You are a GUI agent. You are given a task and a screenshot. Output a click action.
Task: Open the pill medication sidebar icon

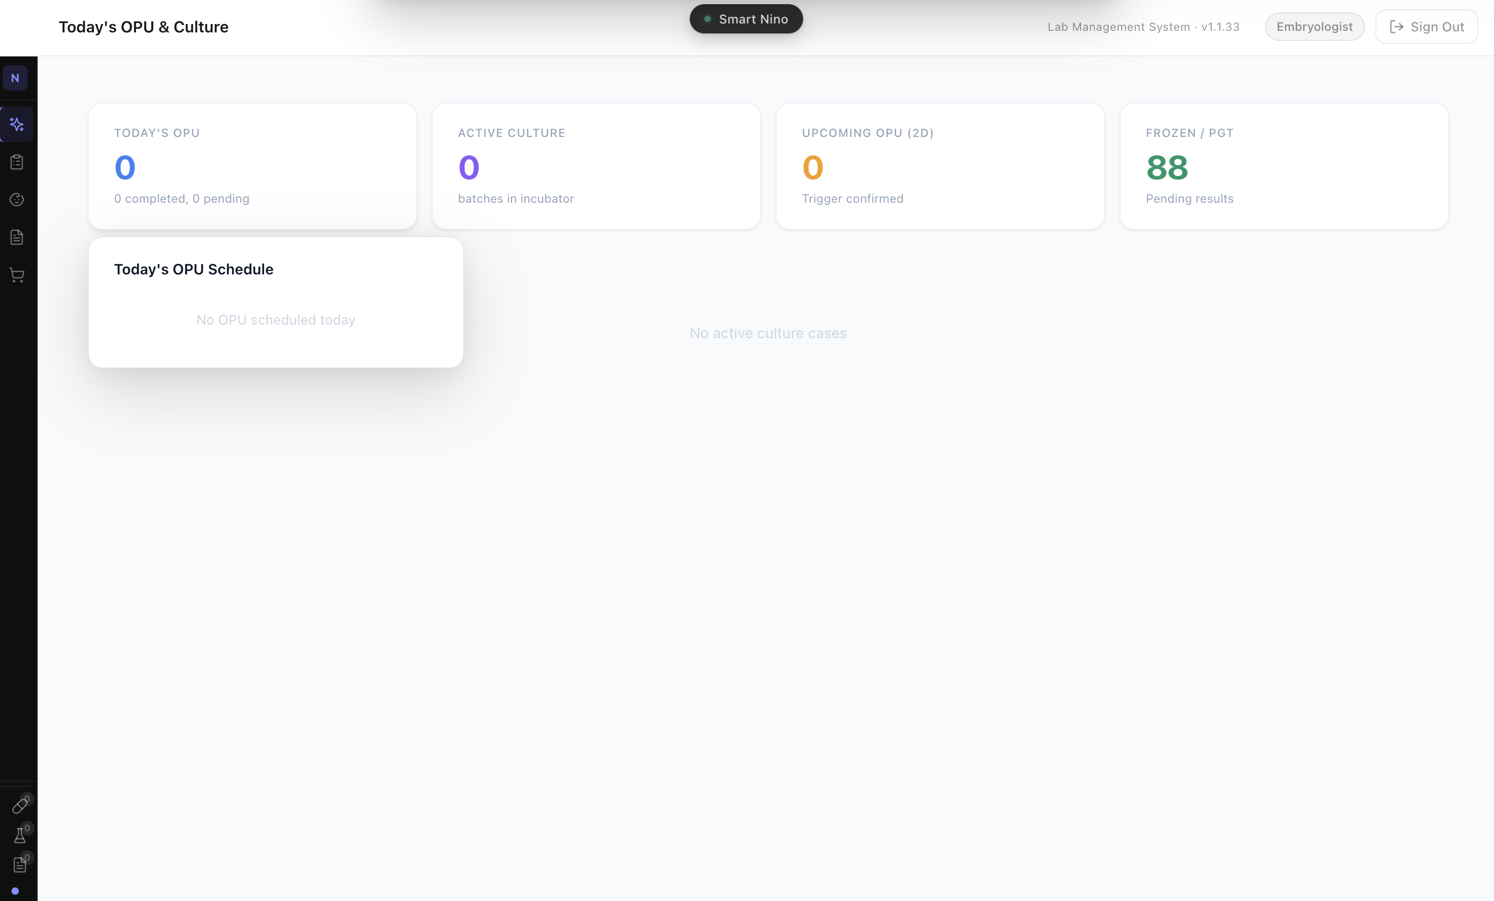click(x=20, y=806)
